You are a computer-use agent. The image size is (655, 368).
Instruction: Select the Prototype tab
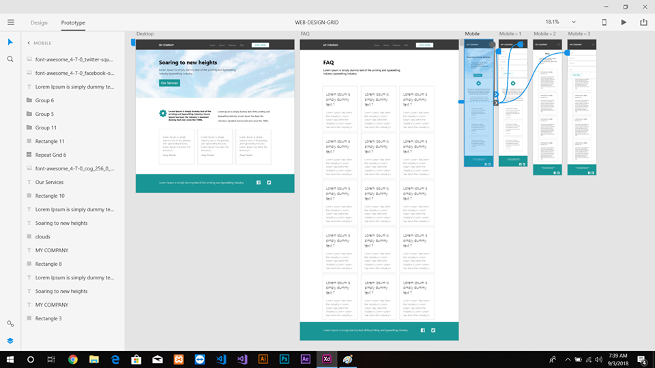coord(73,22)
